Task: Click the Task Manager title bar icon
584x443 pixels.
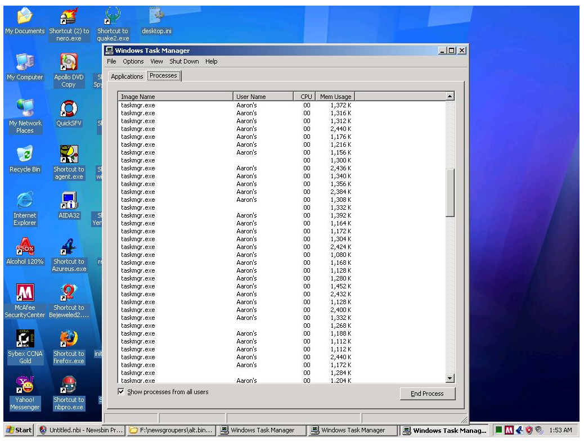Action: click(x=109, y=50)
